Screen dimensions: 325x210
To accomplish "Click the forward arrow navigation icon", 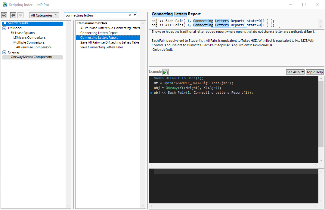I will click(x=20, y=15).
